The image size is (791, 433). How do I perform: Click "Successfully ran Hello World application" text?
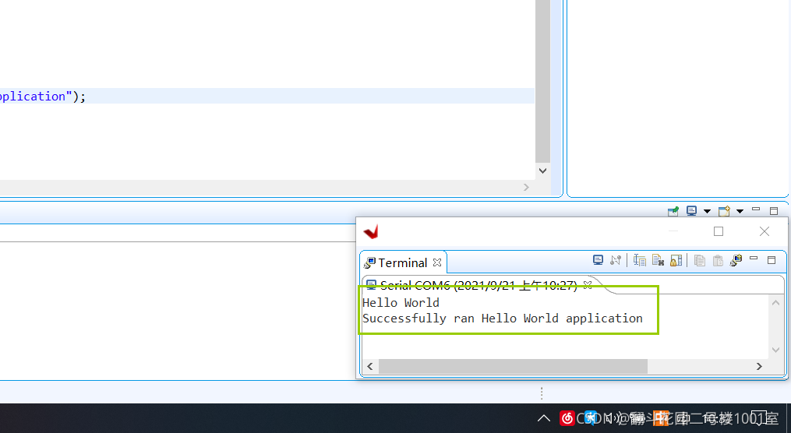point(503,319)
